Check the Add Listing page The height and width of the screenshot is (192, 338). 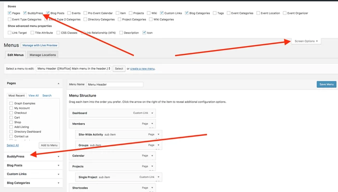(11, 127)
